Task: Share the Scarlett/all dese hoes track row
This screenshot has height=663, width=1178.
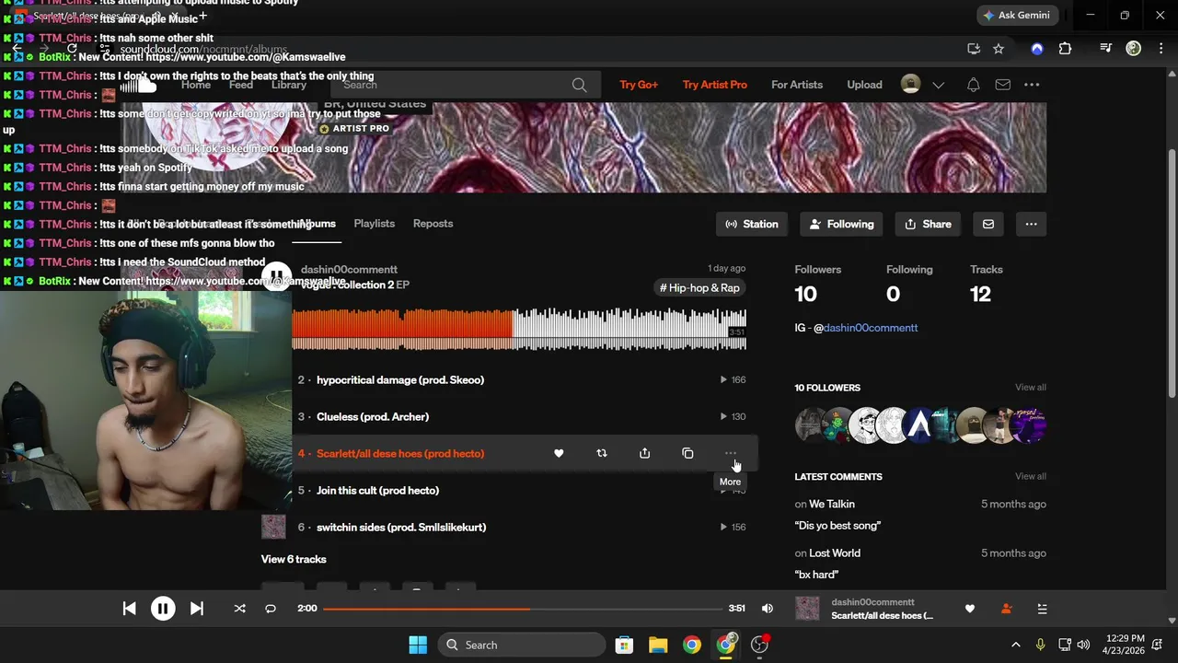Action: coord(644,453)
